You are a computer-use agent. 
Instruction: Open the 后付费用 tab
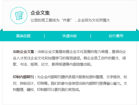click(x=116, y=36)
